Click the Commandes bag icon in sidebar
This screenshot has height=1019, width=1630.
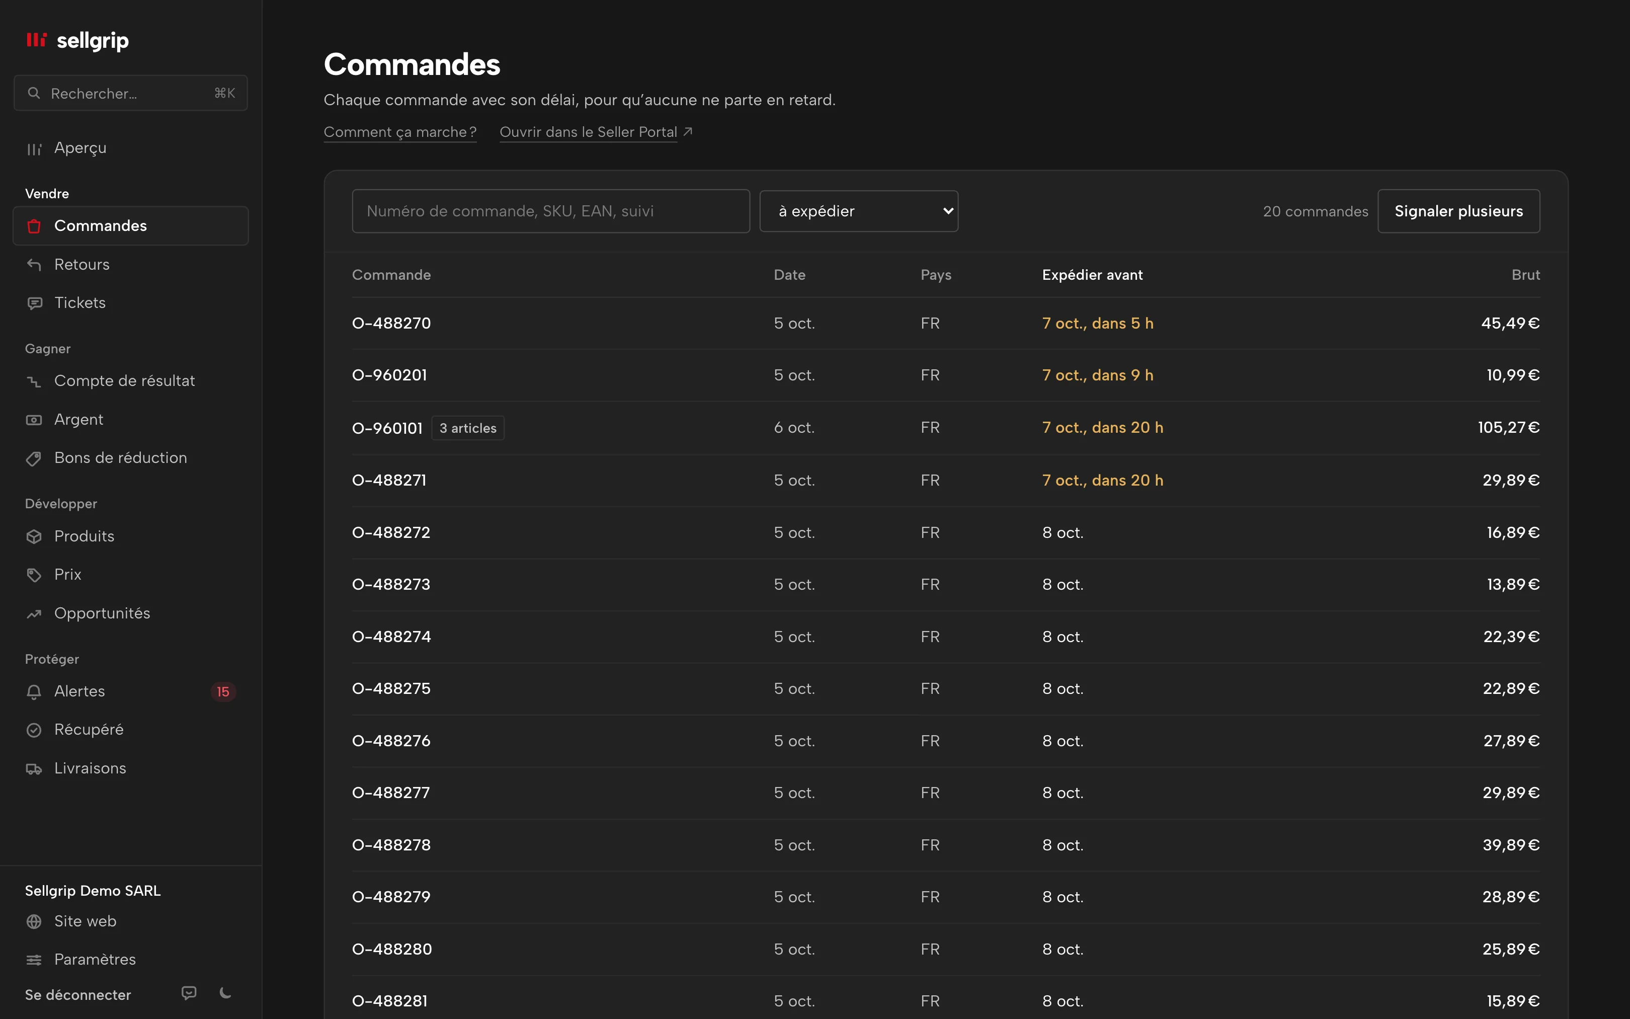point(34,226)
